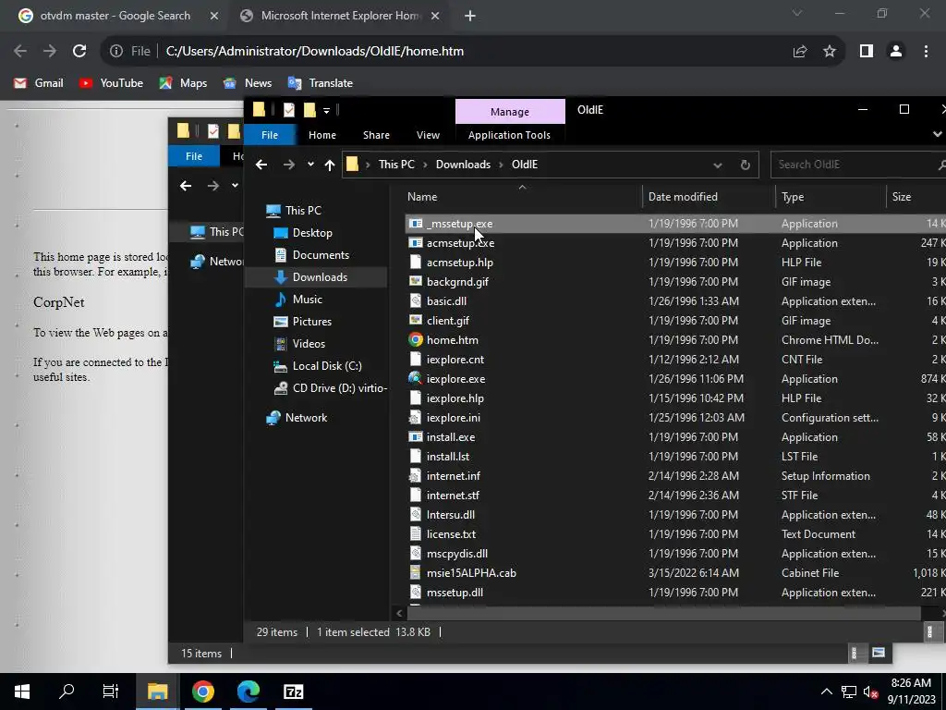Select This PC in OldIE navigation pane
This screenshot has height=710, width=946.
[303, 210]
